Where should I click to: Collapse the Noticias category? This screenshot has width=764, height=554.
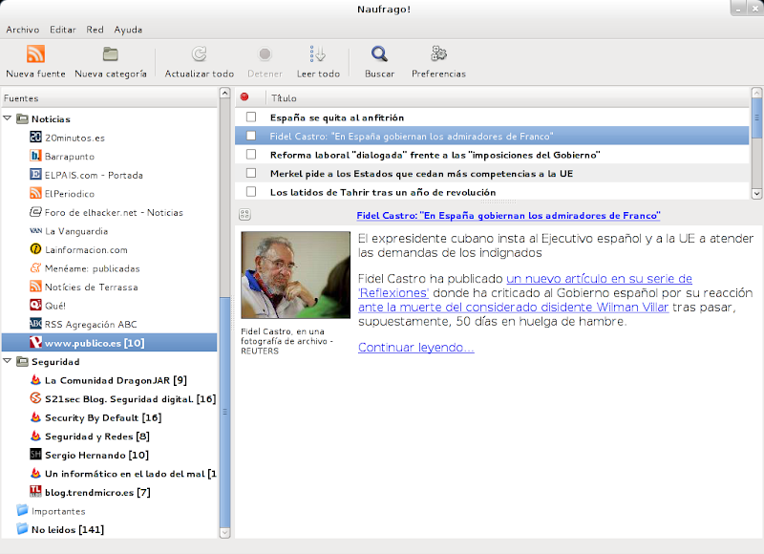coord(8,118)
